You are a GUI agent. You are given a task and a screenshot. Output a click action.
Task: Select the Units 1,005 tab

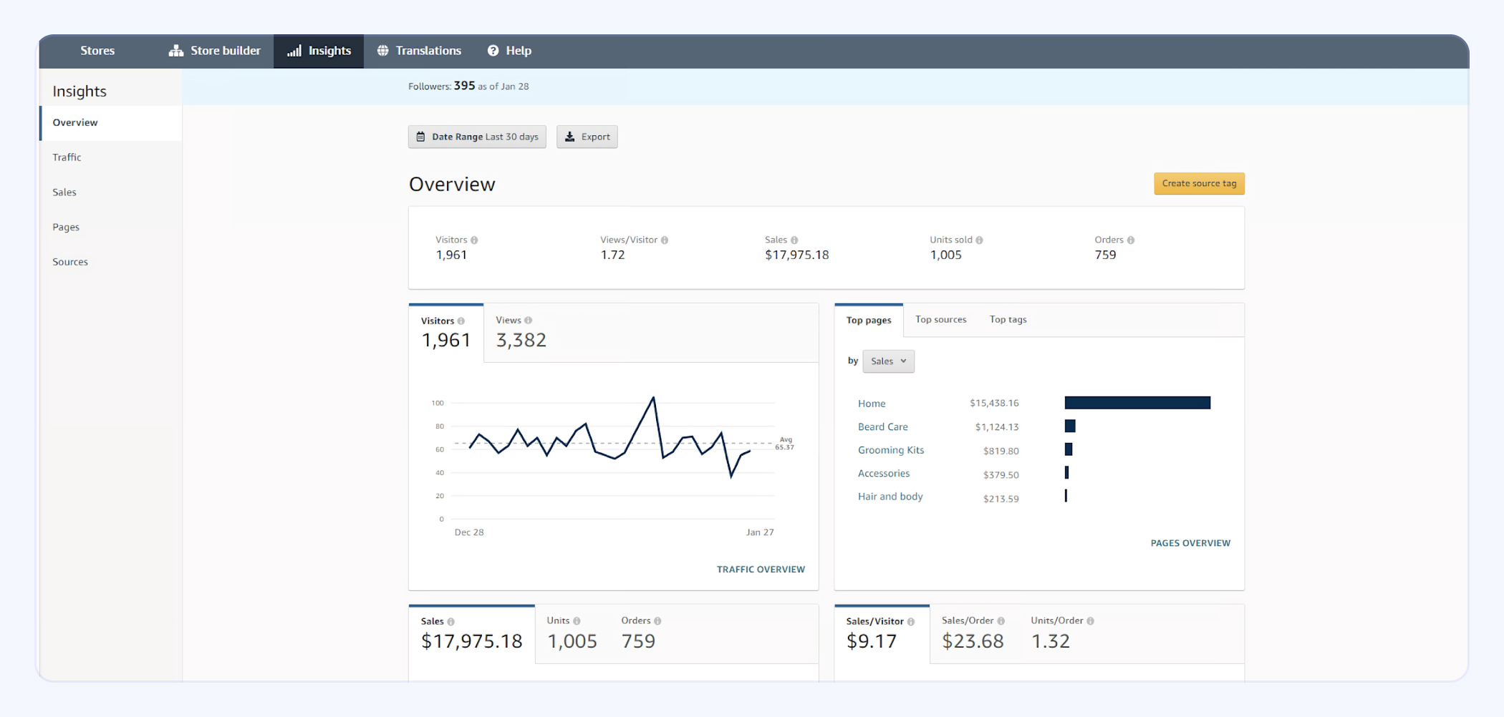[x=572, y=633]
